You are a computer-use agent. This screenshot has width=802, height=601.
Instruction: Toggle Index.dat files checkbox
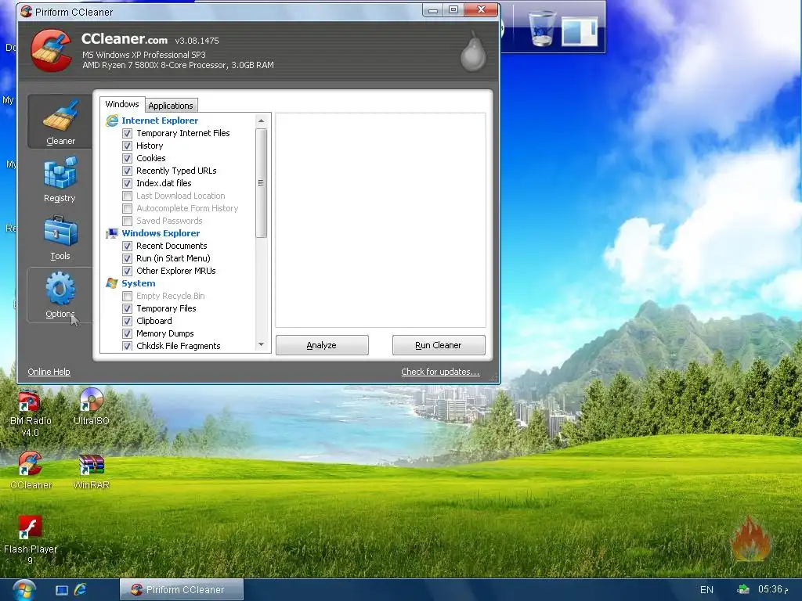click(128, 183)
